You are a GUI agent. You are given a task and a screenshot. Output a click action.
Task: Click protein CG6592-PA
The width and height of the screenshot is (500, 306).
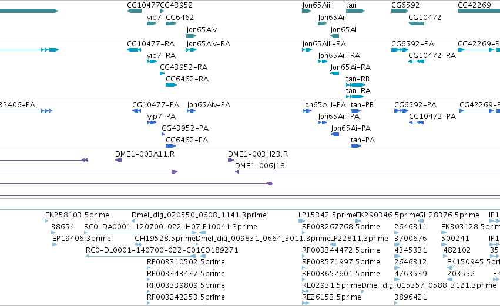click(x=415, y=105)
